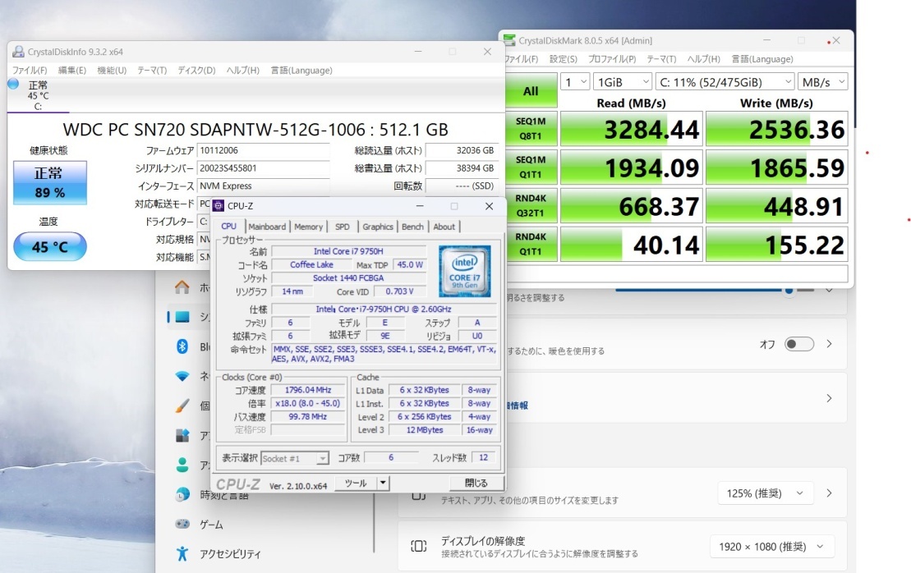Click the CrystalDiskInfo title bar icon

[18, 52]
